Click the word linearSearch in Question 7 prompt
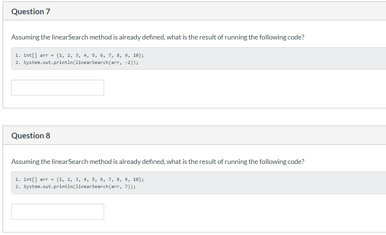This screenshot has height=235, width=386. pos(70,37)
